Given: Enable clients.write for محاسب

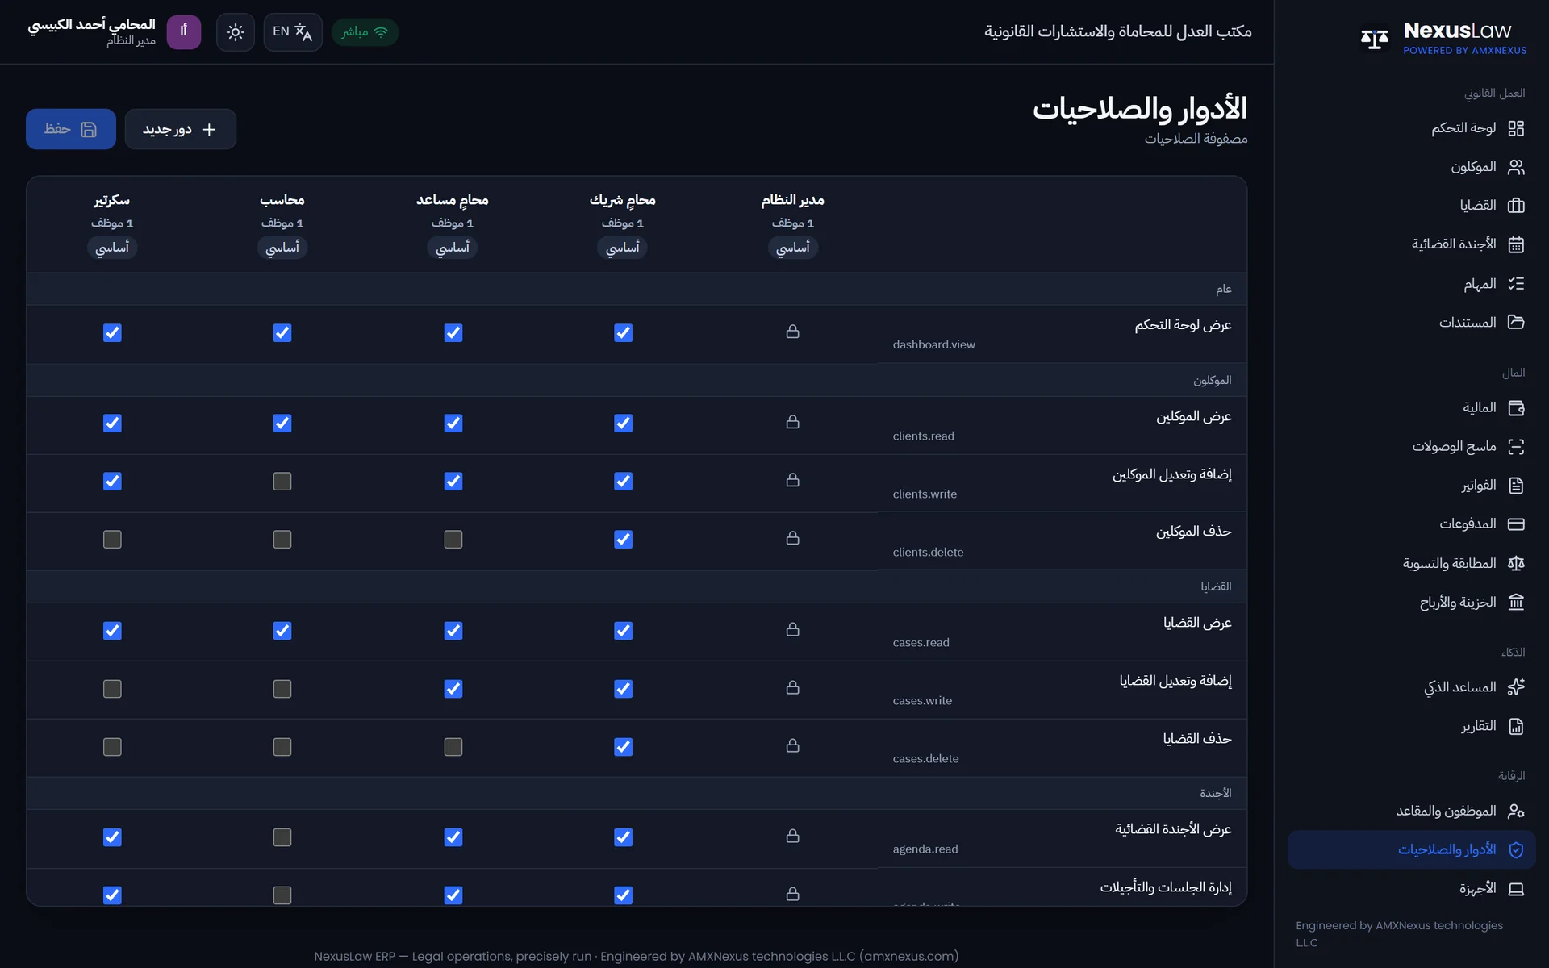Looking at the screenshot, I should click(x=282, y=482).
